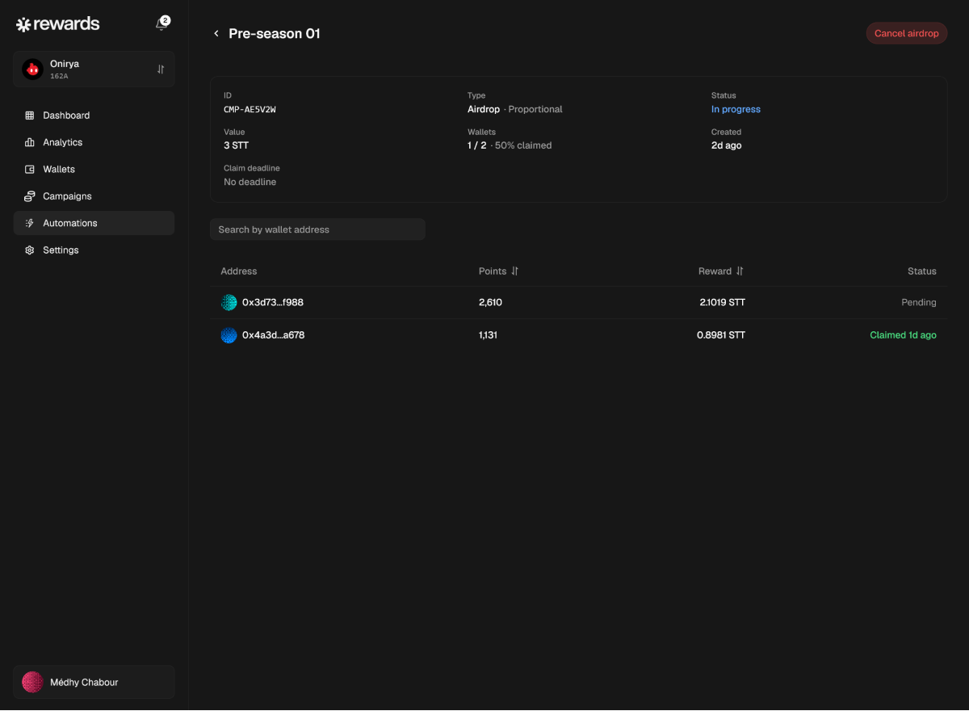Click the 0x3d73...f988 wallet identicon

pos(229,302)
